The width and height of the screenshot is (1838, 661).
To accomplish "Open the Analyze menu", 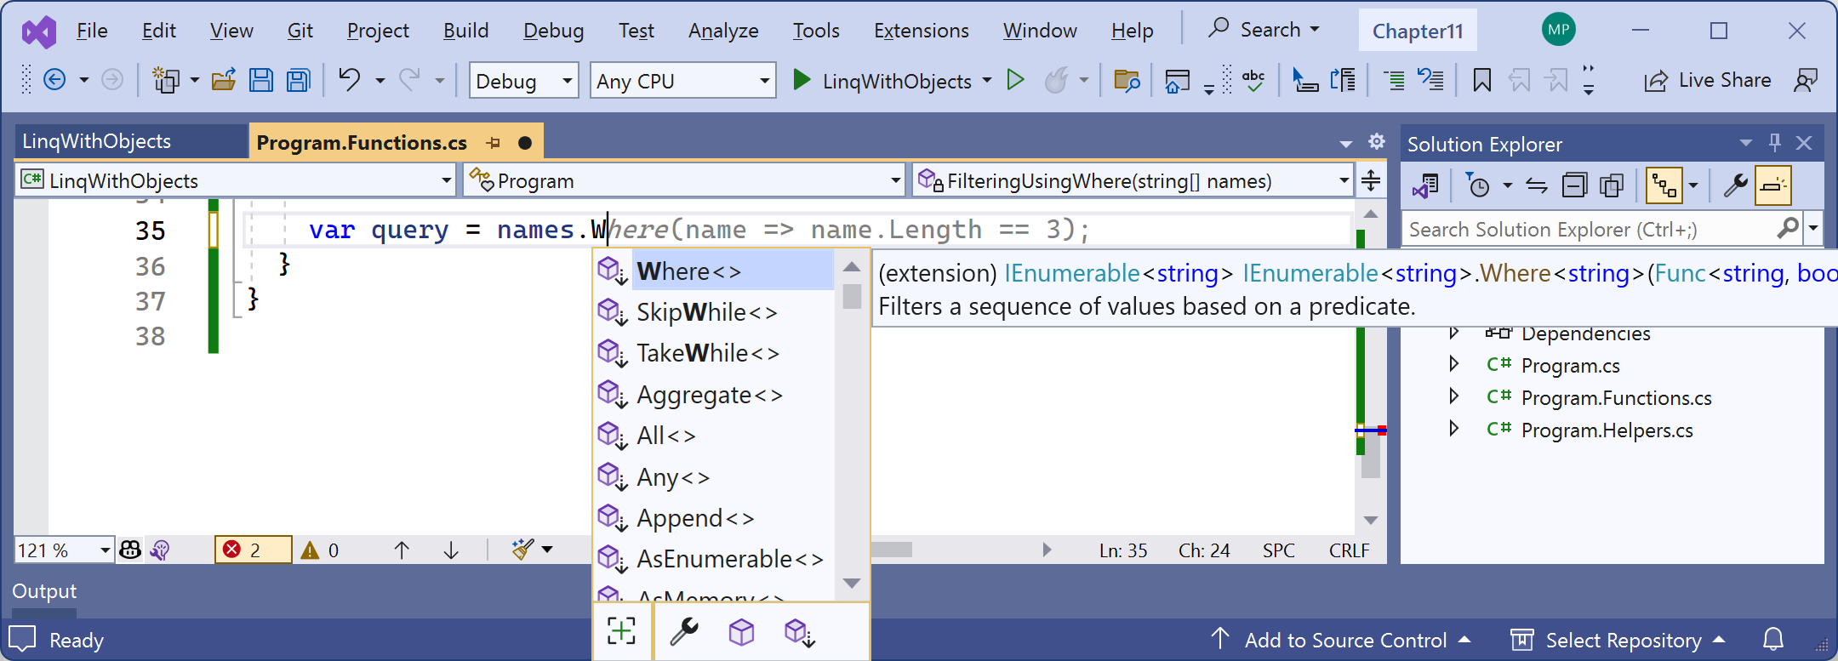I will pos(723,31).
